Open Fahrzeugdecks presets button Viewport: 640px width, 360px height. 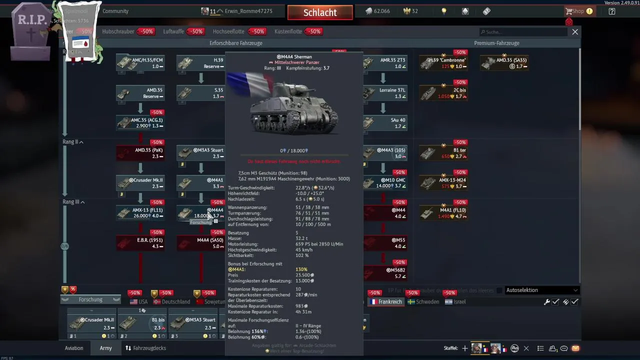click(x=145, y=348)
